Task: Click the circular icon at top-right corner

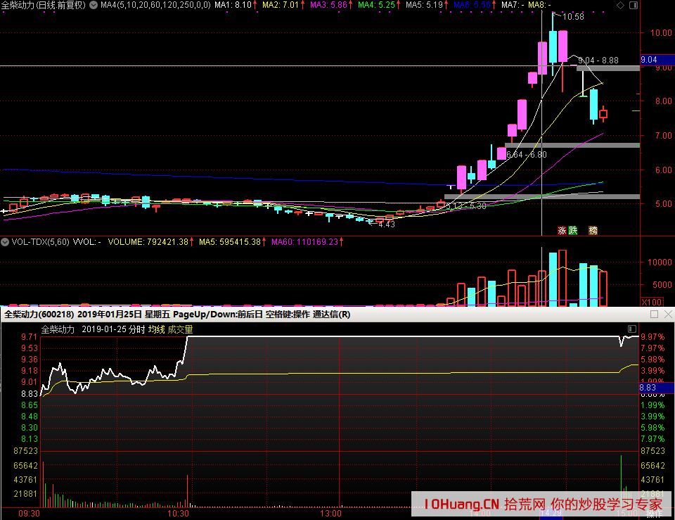Action: tap(635, 5)
